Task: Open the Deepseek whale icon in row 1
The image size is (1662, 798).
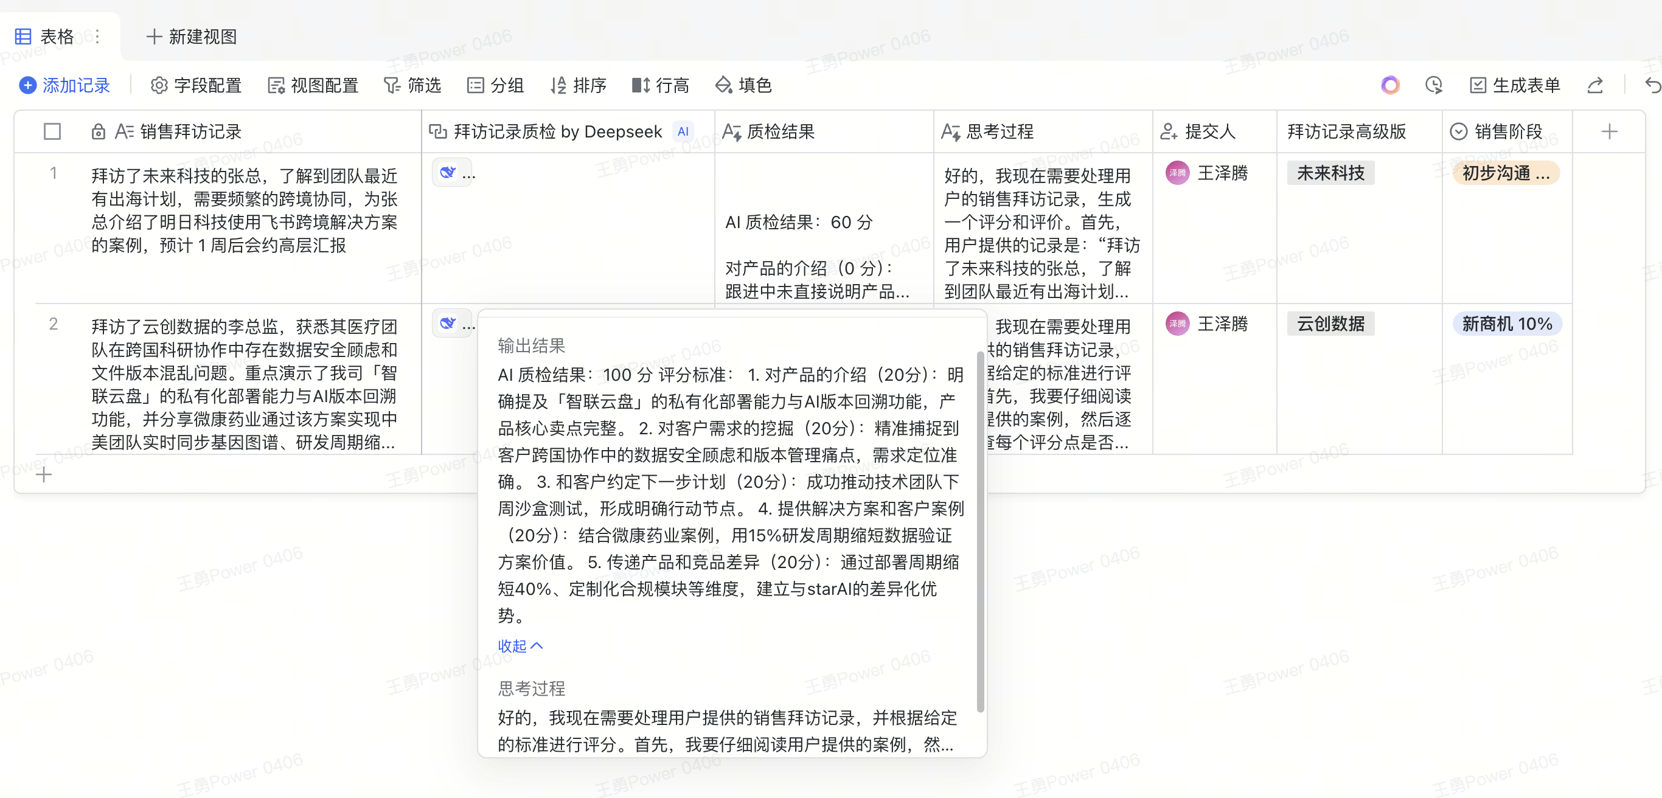Action: point(448,173)
